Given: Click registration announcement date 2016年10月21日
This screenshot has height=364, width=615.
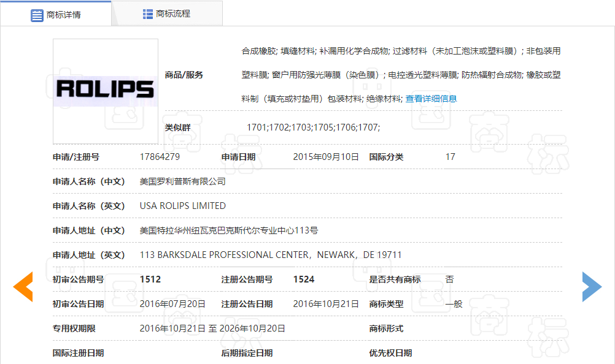Looking at the screenshot, I should click(326, 304).
